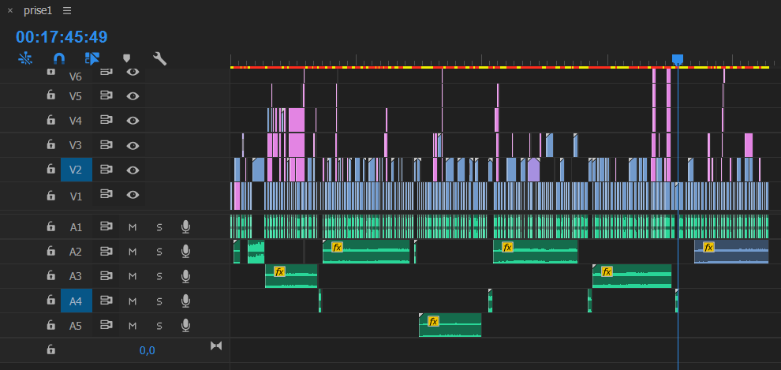
Task: Select the blue fx clip on A2
Action: (x=731, y=252)
